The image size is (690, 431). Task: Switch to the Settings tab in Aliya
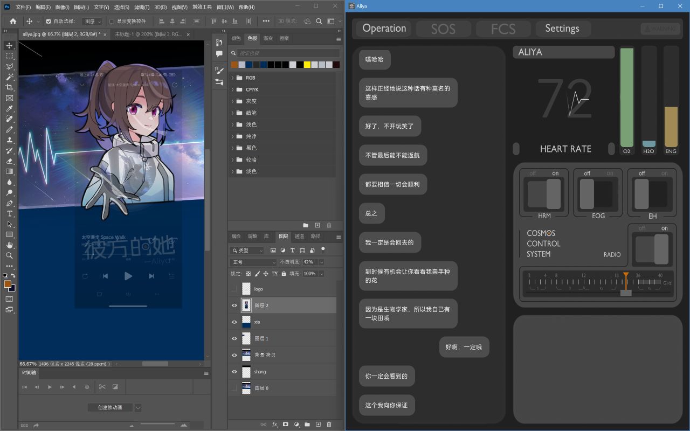(562, 29)
